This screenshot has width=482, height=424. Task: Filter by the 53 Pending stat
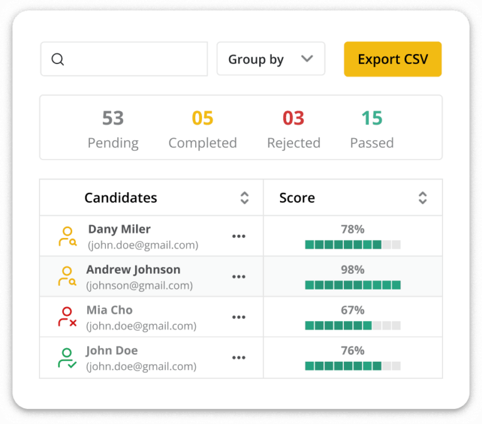[x=113, y=129]
